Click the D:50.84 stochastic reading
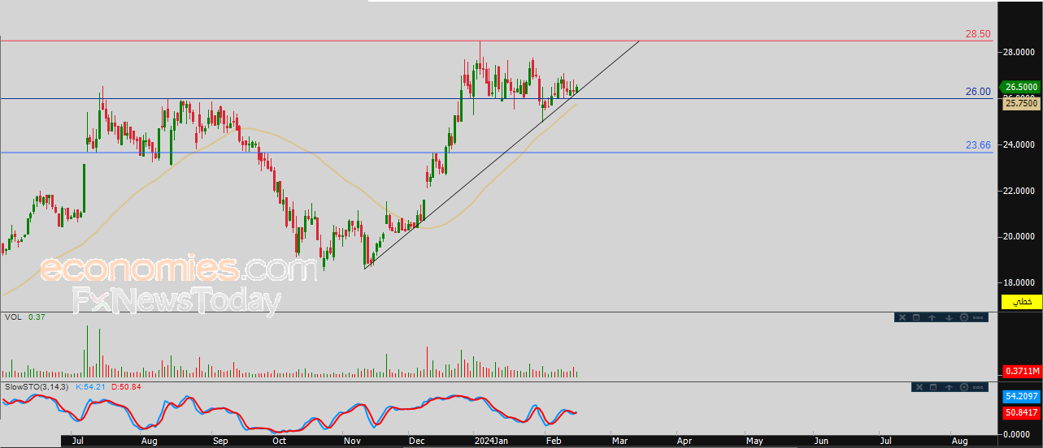 tap(126, 386)
